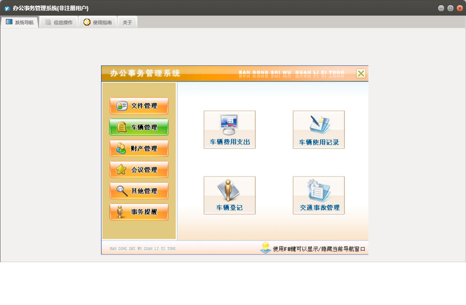The height and width of the screenshot is (305, 466).
Task: Click the app logo in title bar
Action: [7, 8]
